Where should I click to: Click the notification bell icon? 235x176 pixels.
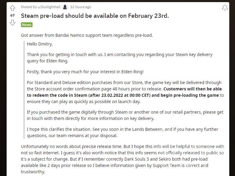[x=224, y=8]
